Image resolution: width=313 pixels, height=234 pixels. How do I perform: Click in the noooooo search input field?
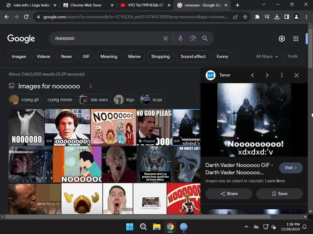pyautogui.click(x=108, y=38)
